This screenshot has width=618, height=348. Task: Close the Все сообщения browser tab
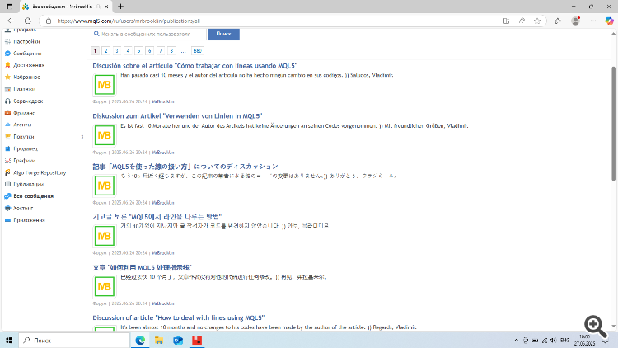click(106, 7)
